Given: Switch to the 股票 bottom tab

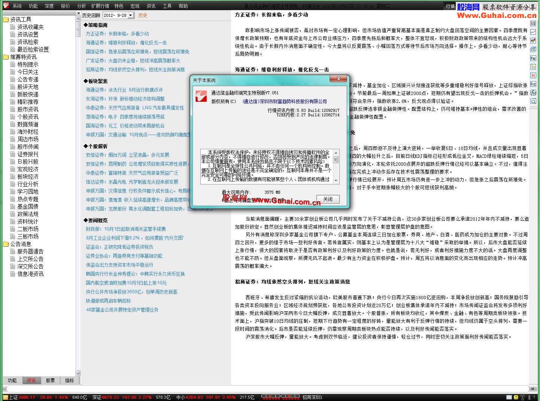Looking at the screenshot, I should [50, 380].
